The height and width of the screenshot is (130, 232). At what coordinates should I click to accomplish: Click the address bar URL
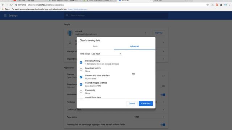click(x=46, y=5)
